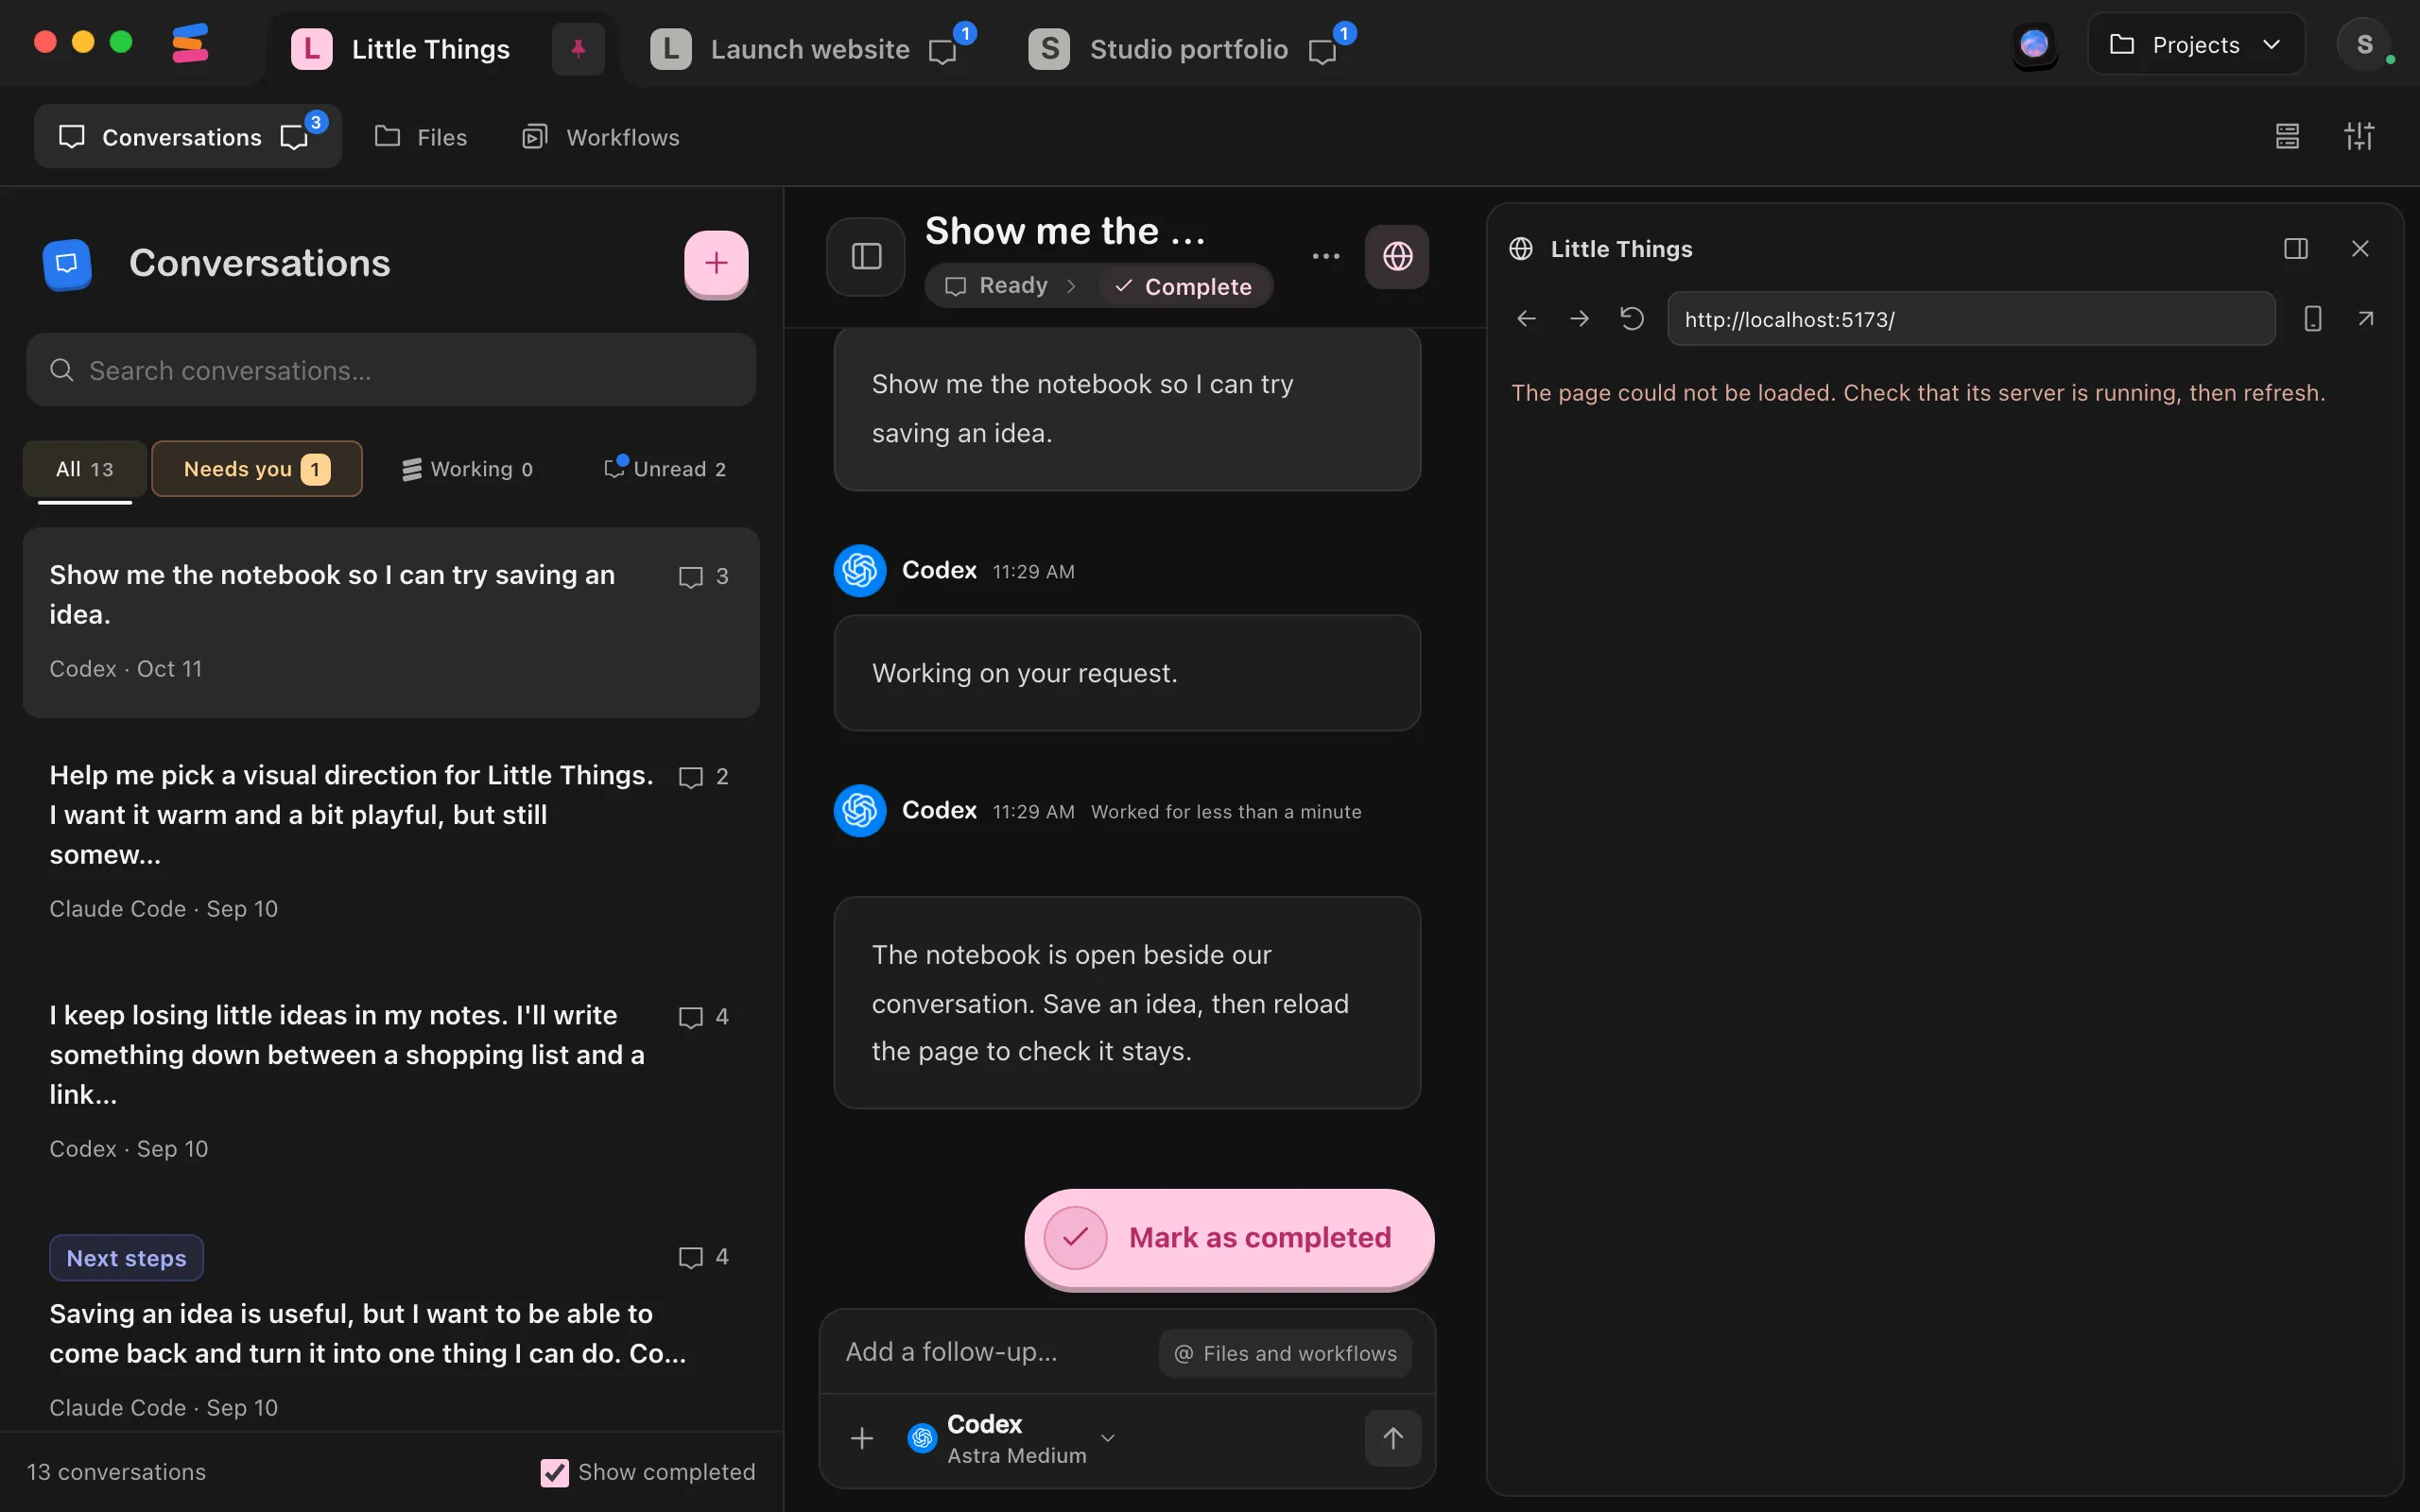Click Mark as completed button

tap(1229, 1238)
